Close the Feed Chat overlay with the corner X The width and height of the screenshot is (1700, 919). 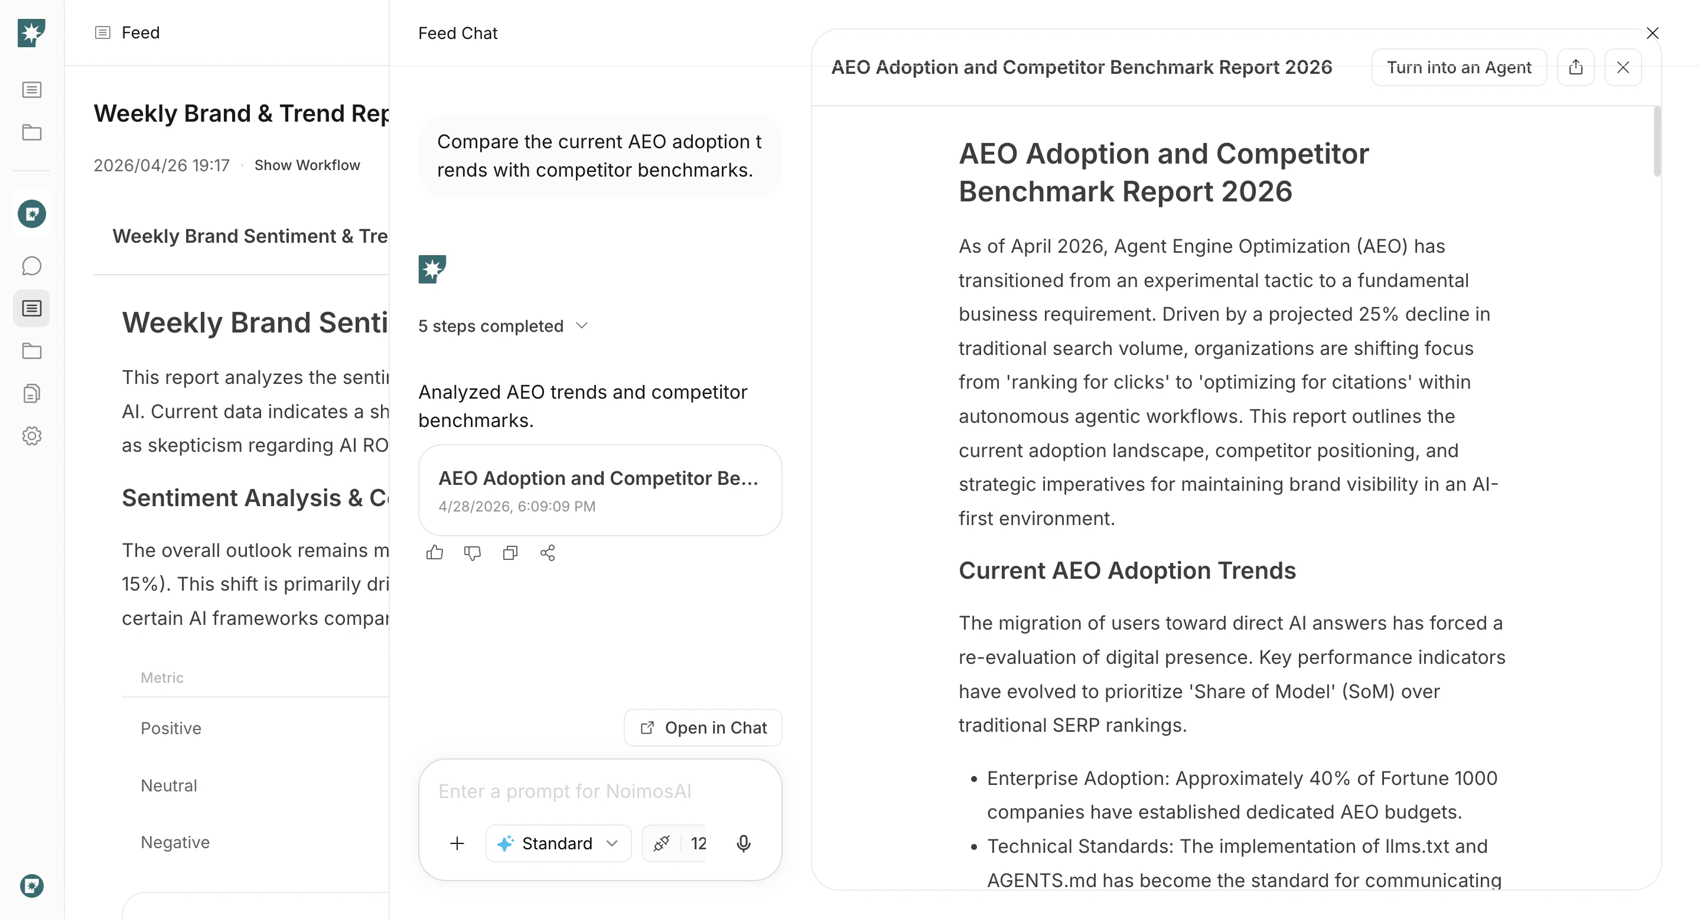pos(1653,33)
